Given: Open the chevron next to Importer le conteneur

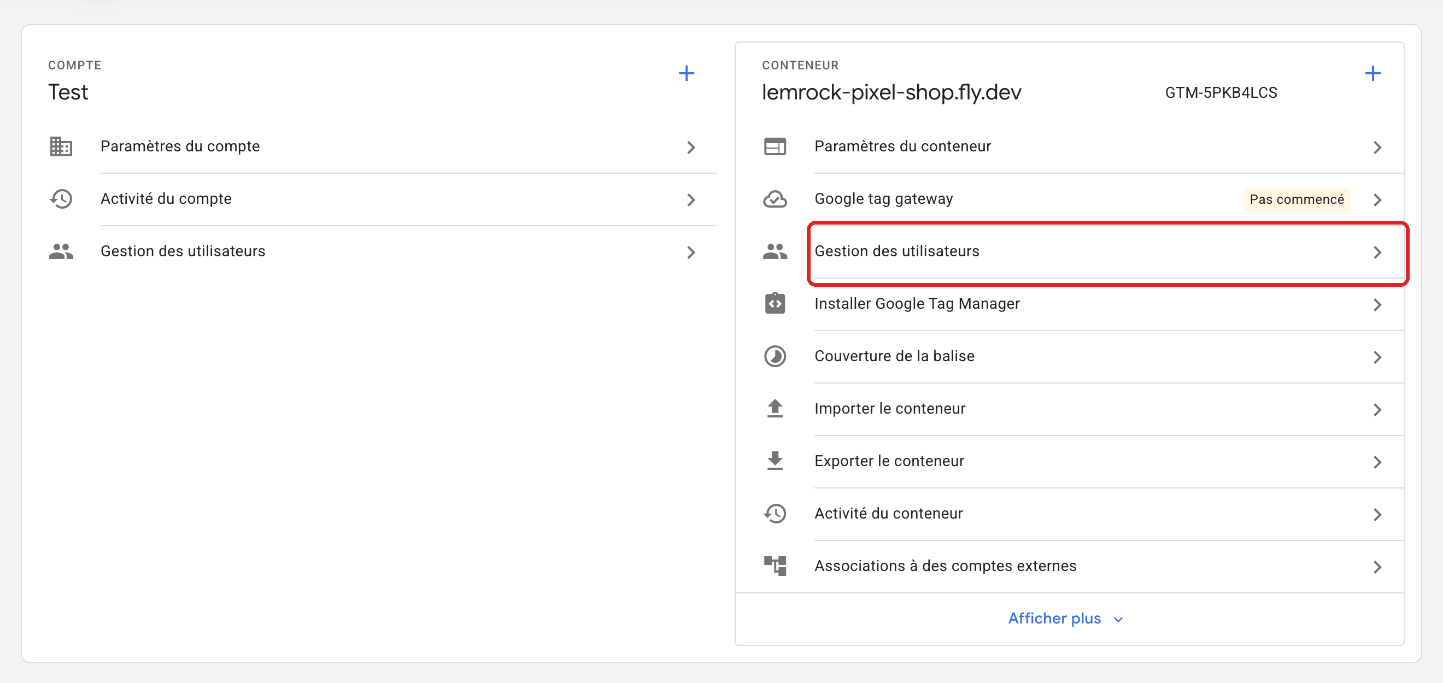Looking at the screenshot, I should (1377, 410).
